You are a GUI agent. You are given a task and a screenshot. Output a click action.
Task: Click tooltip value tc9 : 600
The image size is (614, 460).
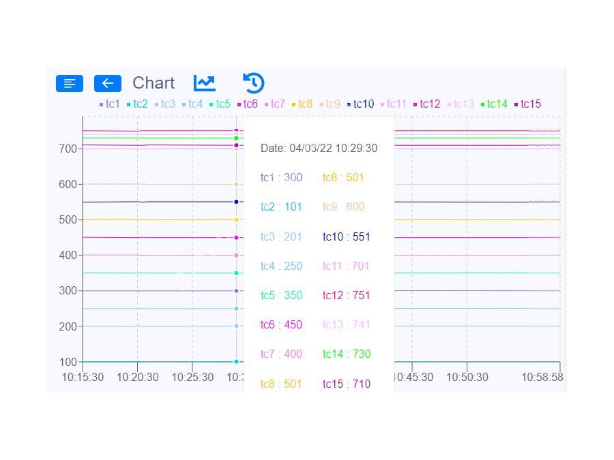(x=343, y=207)
